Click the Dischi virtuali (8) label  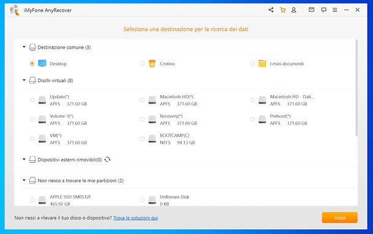tap(55, 80)
